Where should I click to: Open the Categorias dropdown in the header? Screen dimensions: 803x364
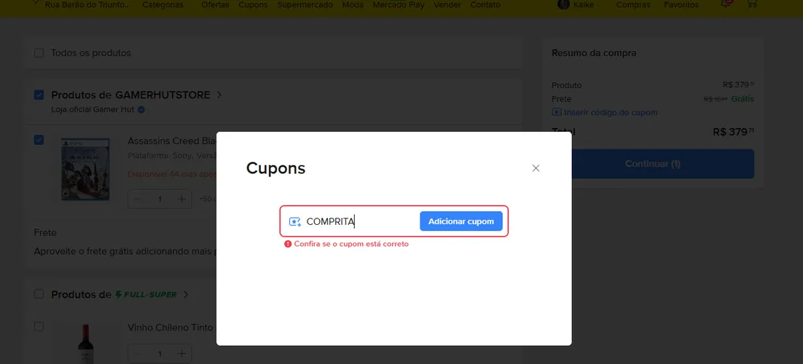click(162, 4)
